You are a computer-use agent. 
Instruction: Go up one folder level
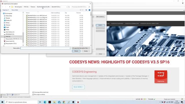tap(10, 7)
